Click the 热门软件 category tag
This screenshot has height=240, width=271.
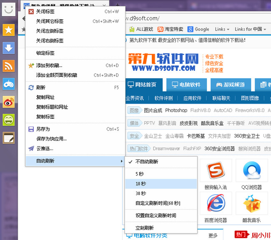(139, 148)
